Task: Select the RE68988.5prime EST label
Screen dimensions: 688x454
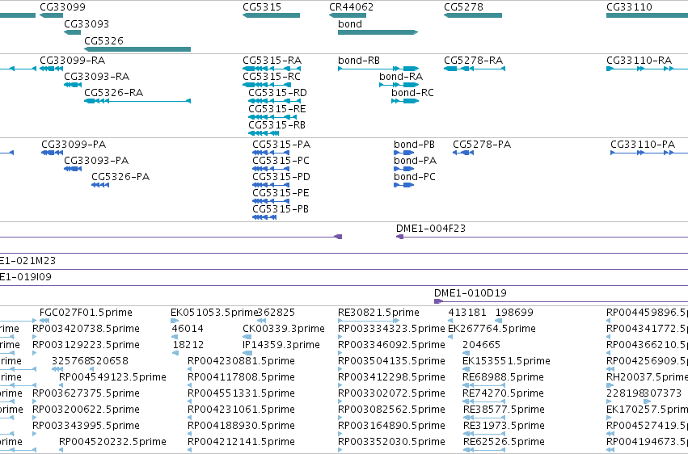Action: tap(504, 378)
